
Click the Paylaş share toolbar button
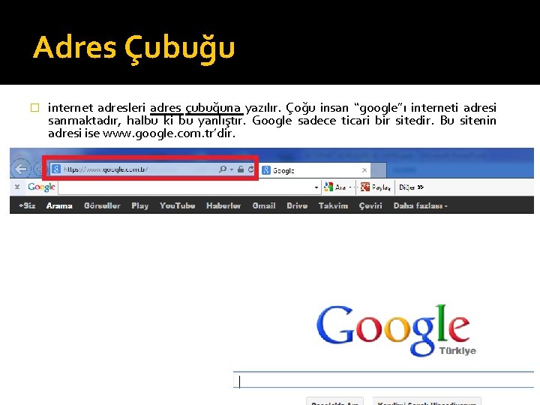376,187
